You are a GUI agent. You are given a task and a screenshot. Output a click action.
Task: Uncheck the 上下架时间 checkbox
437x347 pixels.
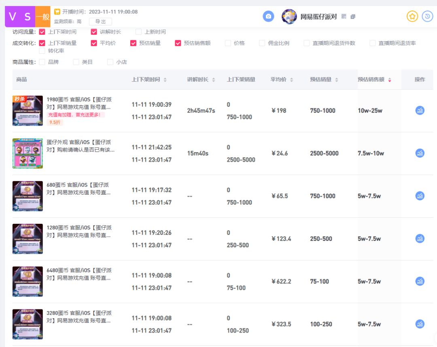[x=42, y=32]
